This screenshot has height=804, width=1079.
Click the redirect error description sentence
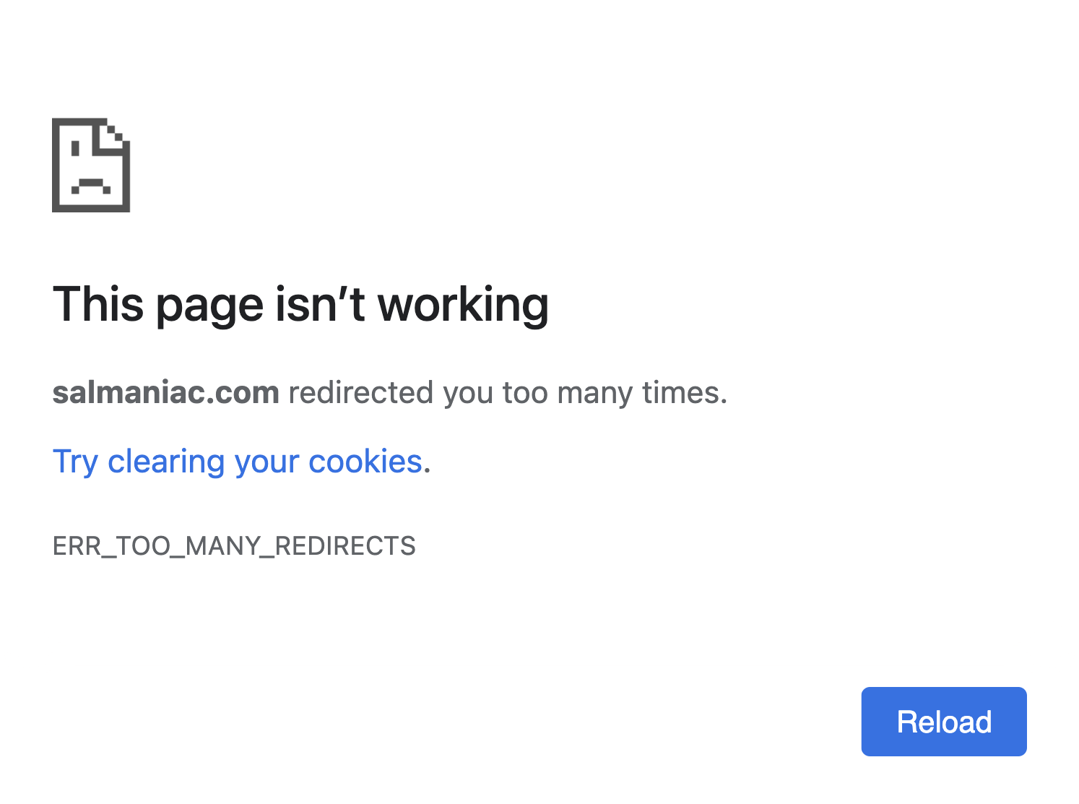click(x=389, y=393)
